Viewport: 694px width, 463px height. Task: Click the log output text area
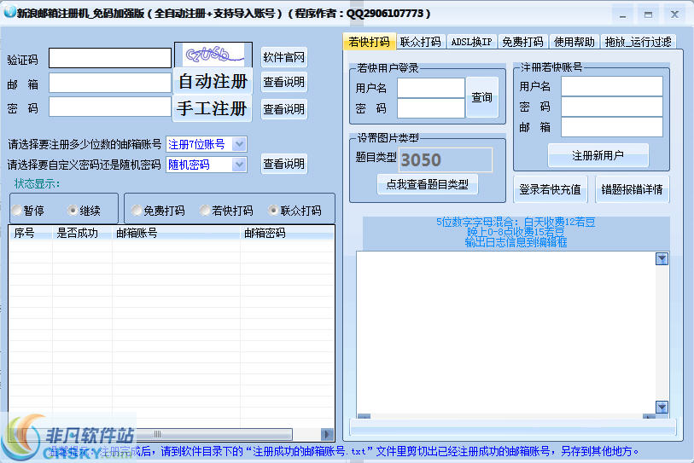(x=506, y=333)
